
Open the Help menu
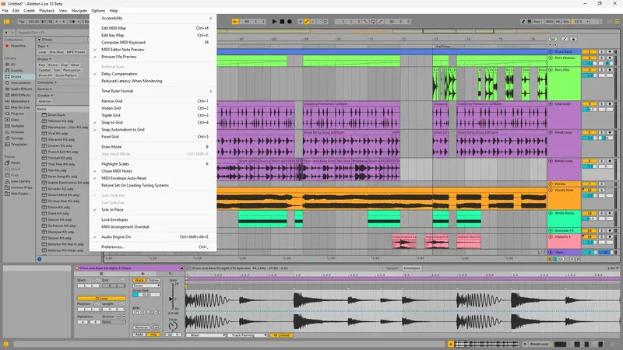pos(114,10)
